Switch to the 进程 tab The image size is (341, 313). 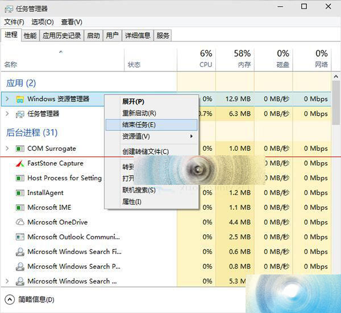point(11,35)
